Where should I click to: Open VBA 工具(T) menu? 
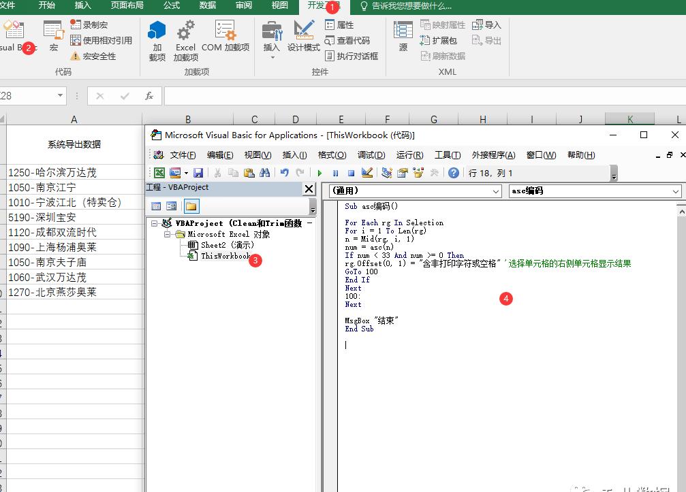pos(447,155)
